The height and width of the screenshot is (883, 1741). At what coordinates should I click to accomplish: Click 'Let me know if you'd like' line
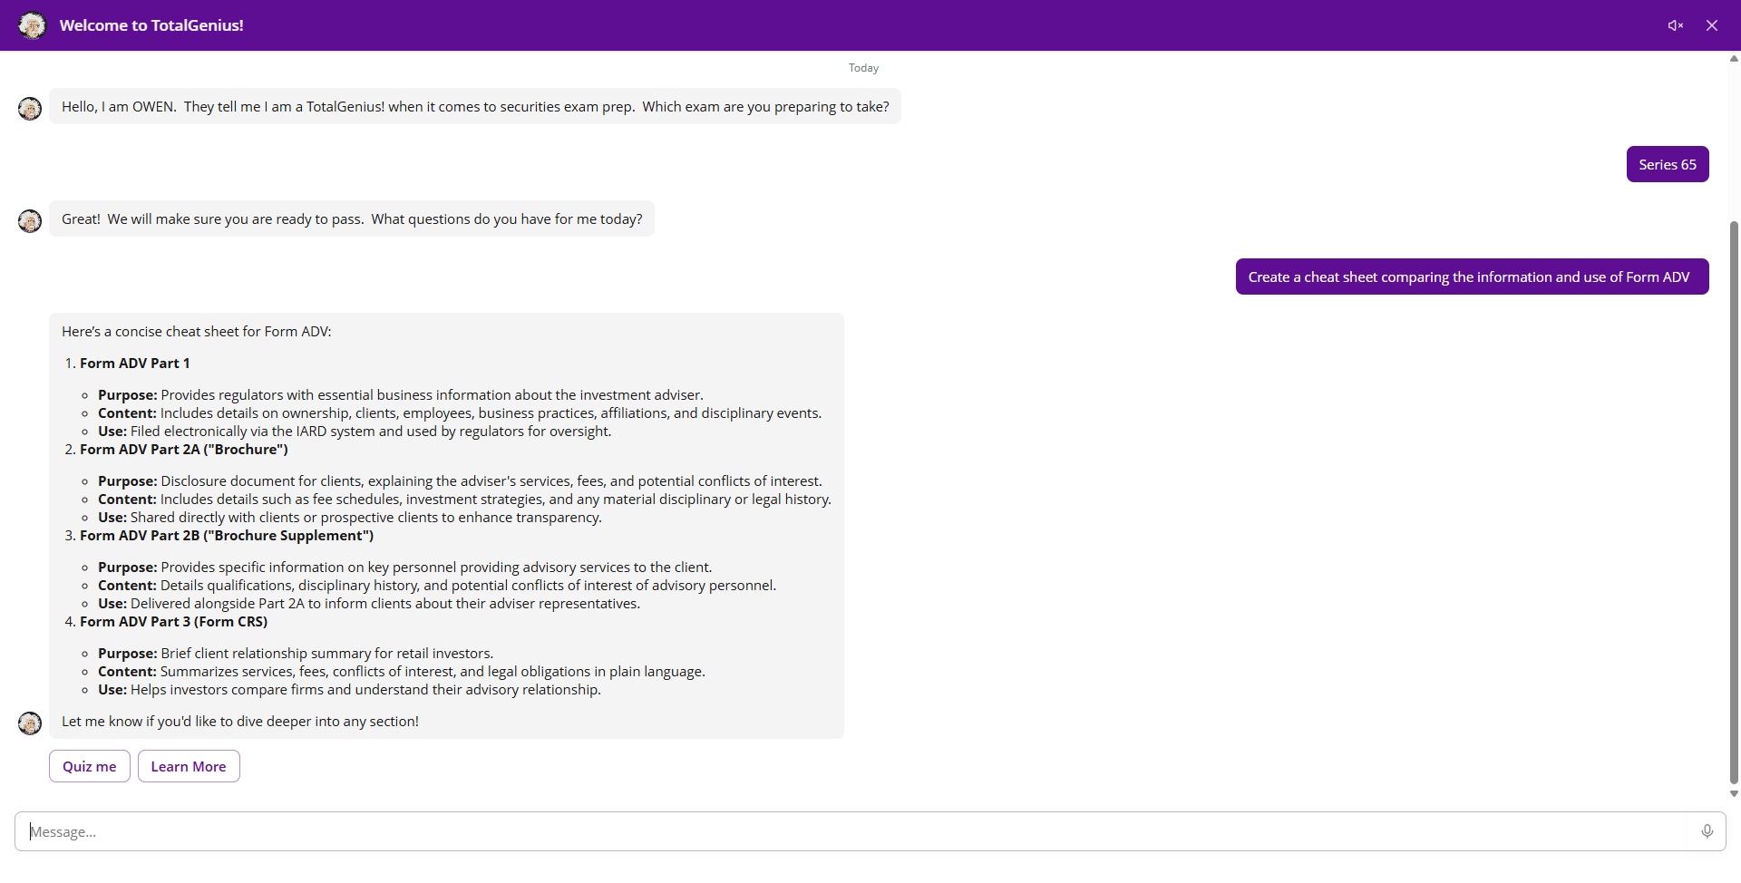point(240,721)
